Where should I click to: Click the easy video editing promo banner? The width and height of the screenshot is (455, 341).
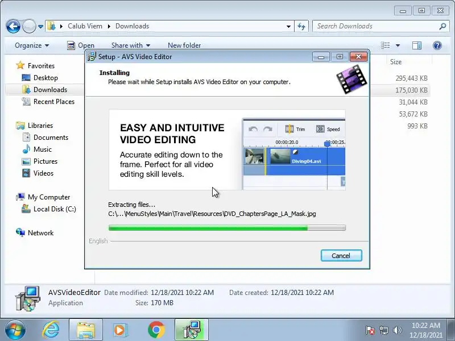click(x=227, y=149)
